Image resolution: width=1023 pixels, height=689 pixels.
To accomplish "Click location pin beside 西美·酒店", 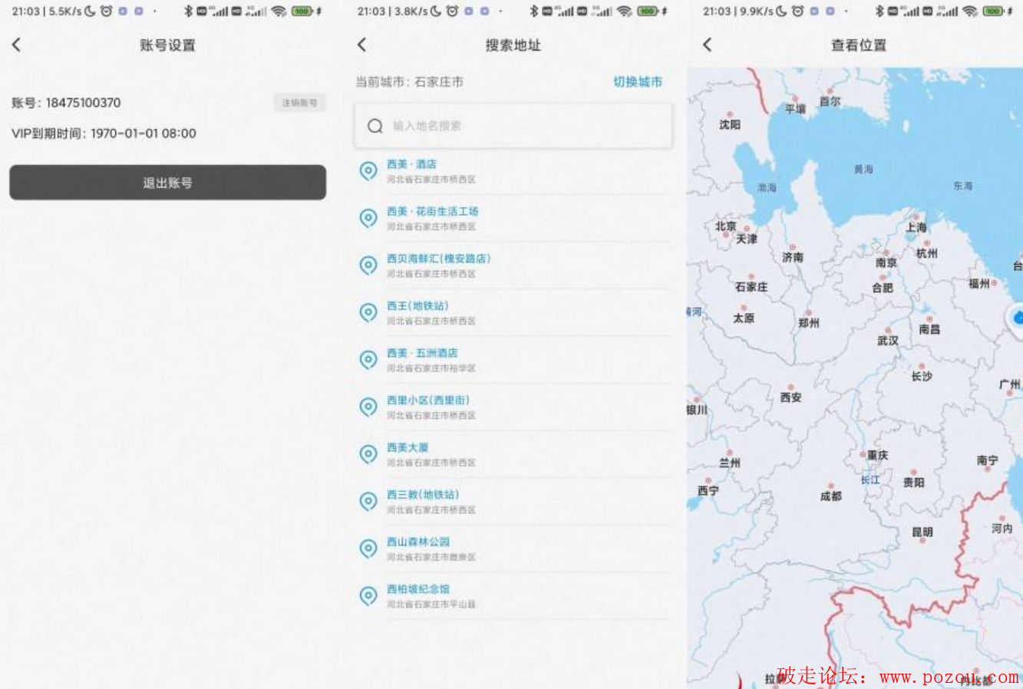I will tap(368, 171).
